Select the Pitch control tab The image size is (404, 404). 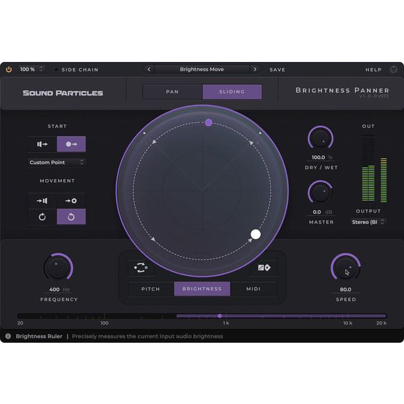pyautogui.click(x=151, y=289)
